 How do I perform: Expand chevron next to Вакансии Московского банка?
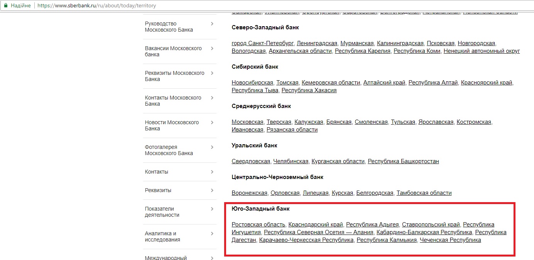[212, 48]
